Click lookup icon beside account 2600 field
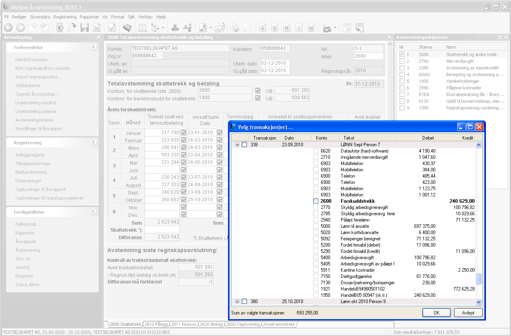 (x=257, y=91)
